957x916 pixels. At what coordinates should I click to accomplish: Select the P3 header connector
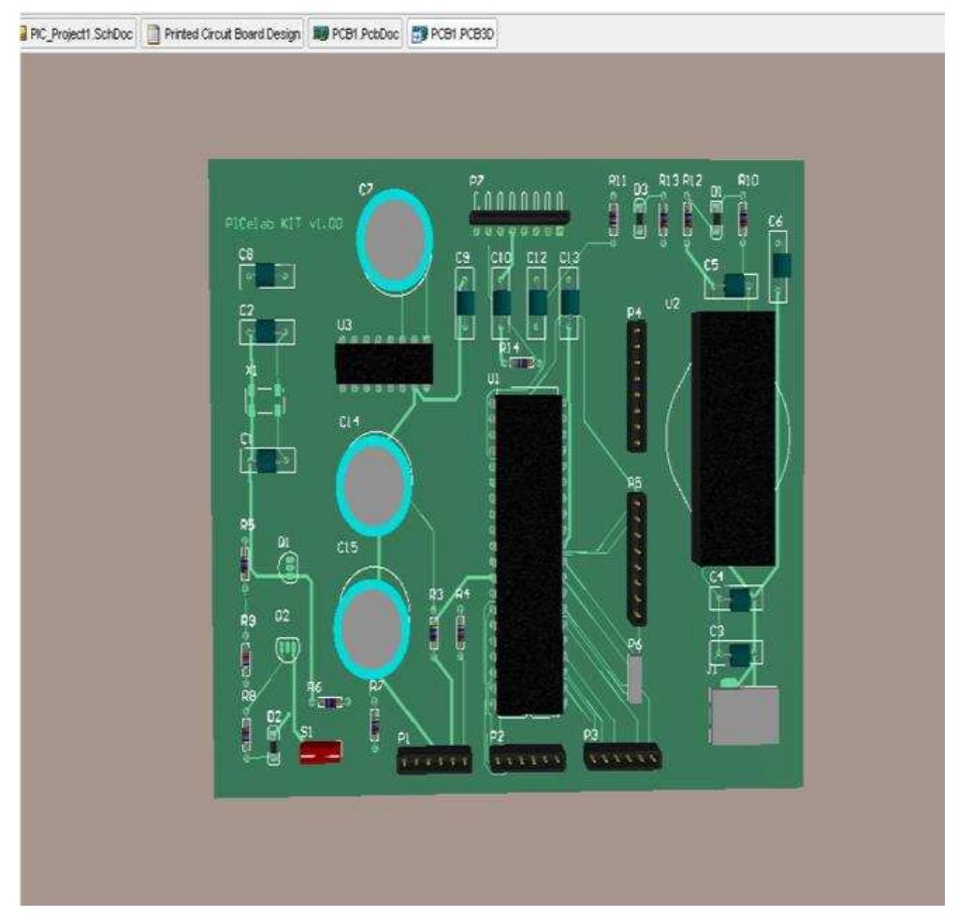click(x=623, y=759)
